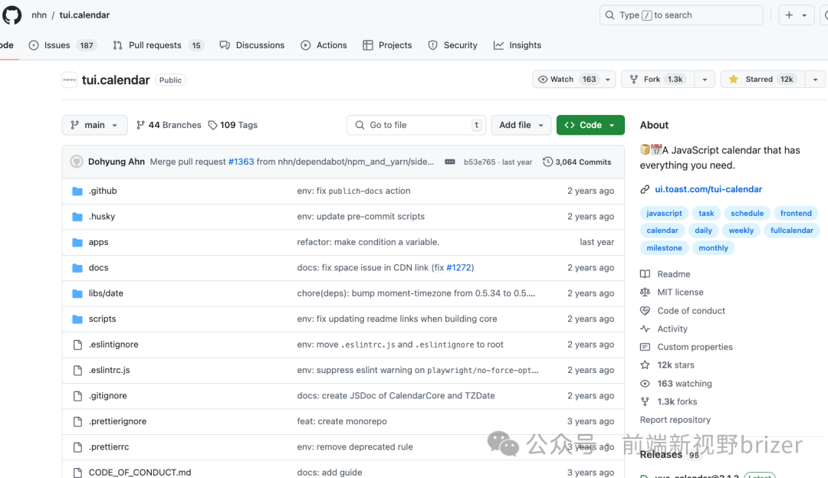Click Report repository link
Screen dimensions: 828x478
[x=675, y=420]
